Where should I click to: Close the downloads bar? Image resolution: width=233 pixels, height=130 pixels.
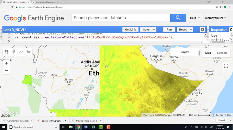tap(230, 120)
